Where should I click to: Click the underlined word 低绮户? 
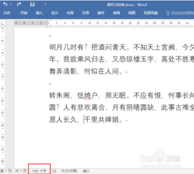[x=87, y=96]
